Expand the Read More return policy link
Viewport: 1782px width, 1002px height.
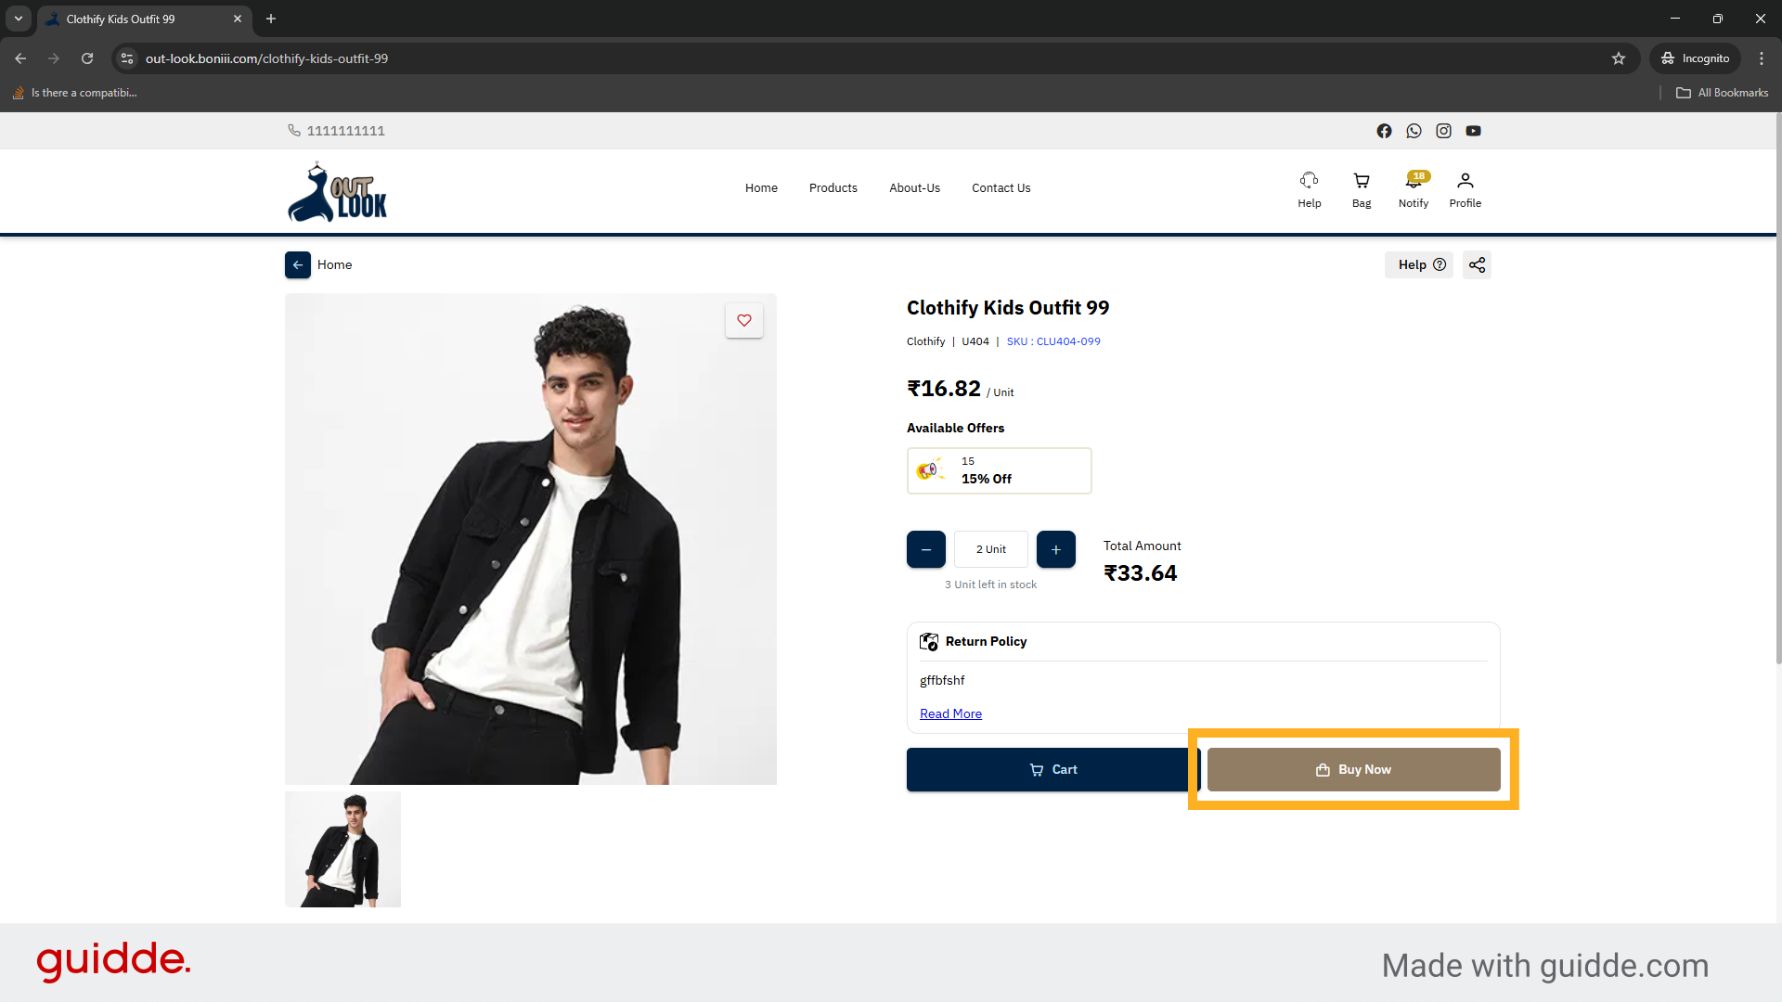(x=950, y=713)
